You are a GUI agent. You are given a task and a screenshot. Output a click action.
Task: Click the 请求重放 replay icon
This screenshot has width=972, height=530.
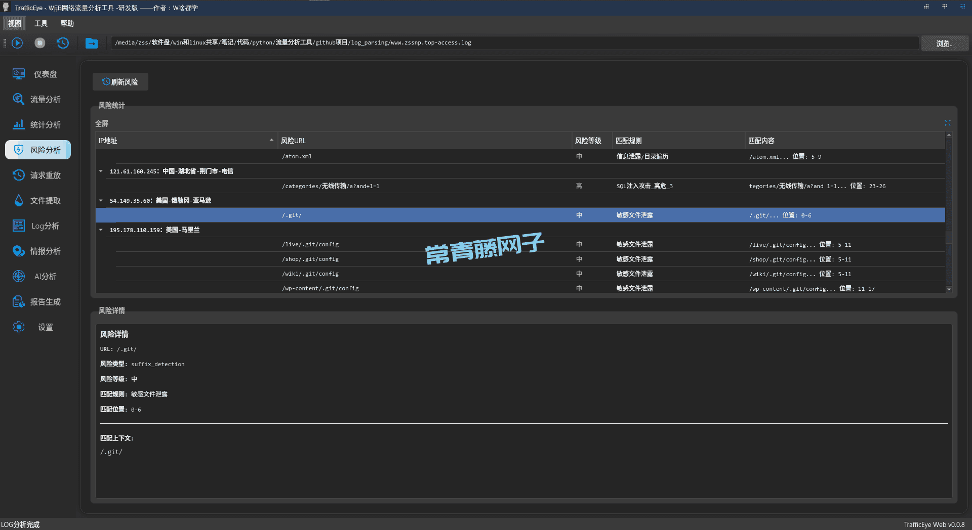click(19, 175)
